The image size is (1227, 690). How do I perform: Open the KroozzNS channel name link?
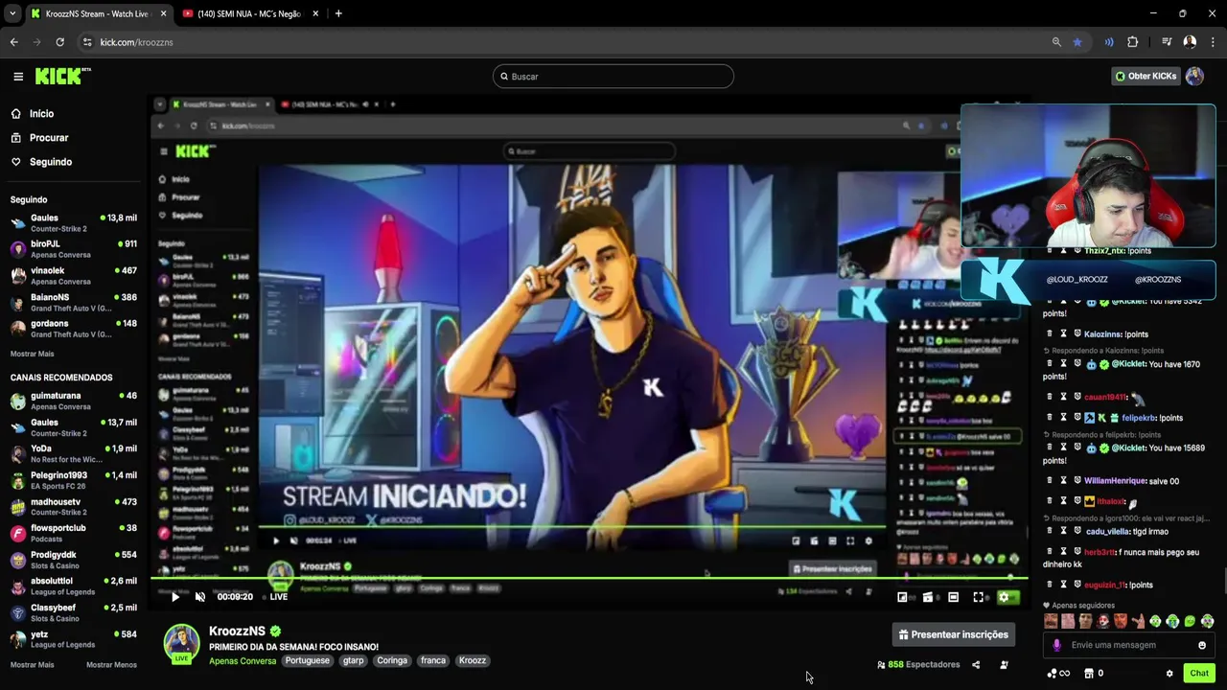point(237,632)
